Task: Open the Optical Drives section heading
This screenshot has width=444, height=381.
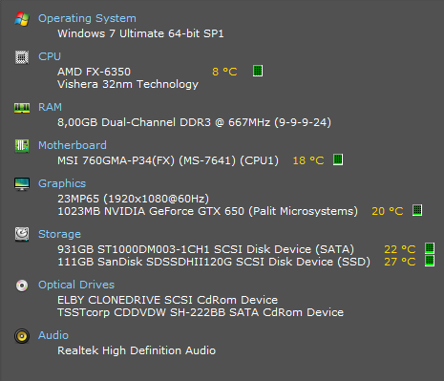Action: click(x=76, y=285)
